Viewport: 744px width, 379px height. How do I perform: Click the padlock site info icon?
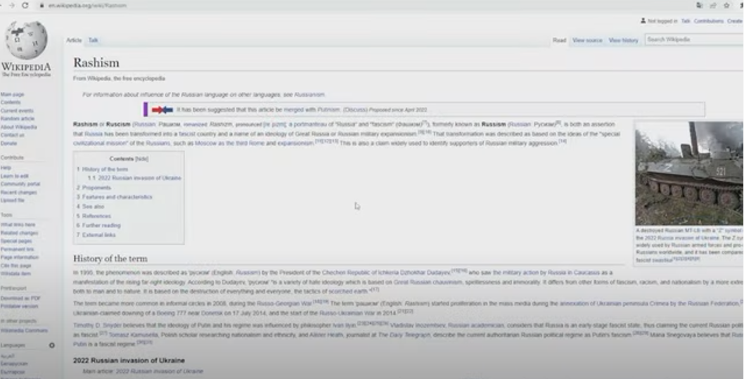42,5
